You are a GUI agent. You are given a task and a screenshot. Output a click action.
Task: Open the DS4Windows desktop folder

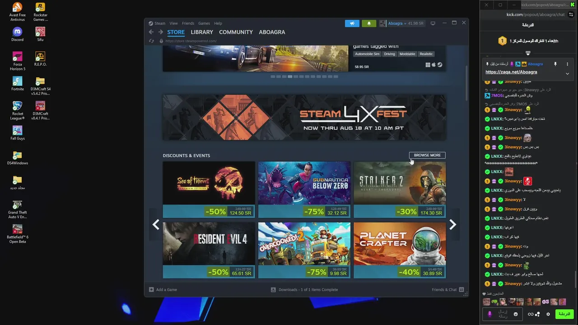[x=17, y=158]
